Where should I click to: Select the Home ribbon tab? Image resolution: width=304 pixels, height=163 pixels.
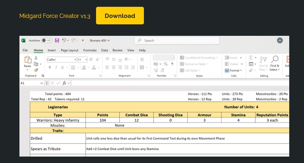click(38, 50)
